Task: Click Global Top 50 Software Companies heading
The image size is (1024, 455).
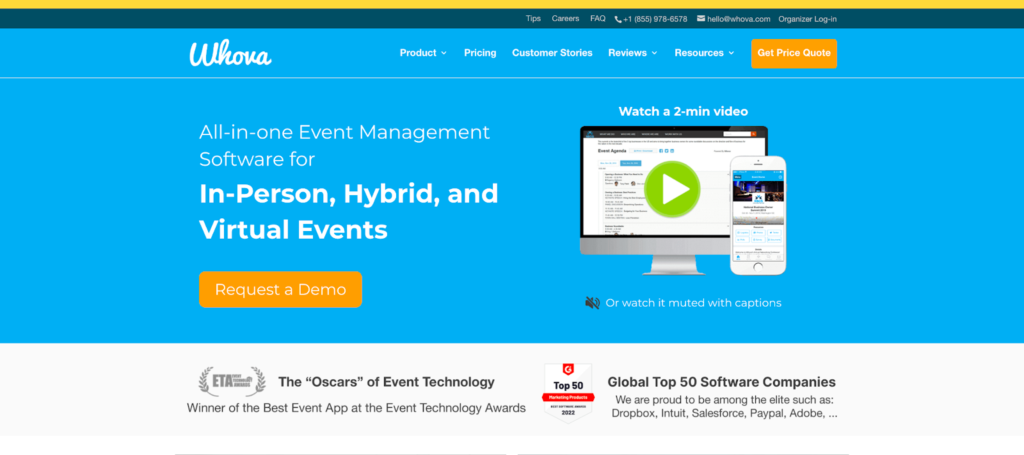Action: click(x=721, y=382)
